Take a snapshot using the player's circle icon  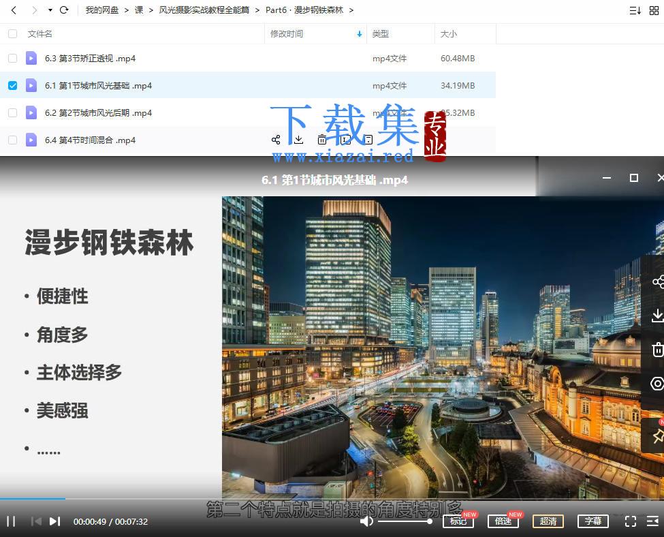(657, 384)
